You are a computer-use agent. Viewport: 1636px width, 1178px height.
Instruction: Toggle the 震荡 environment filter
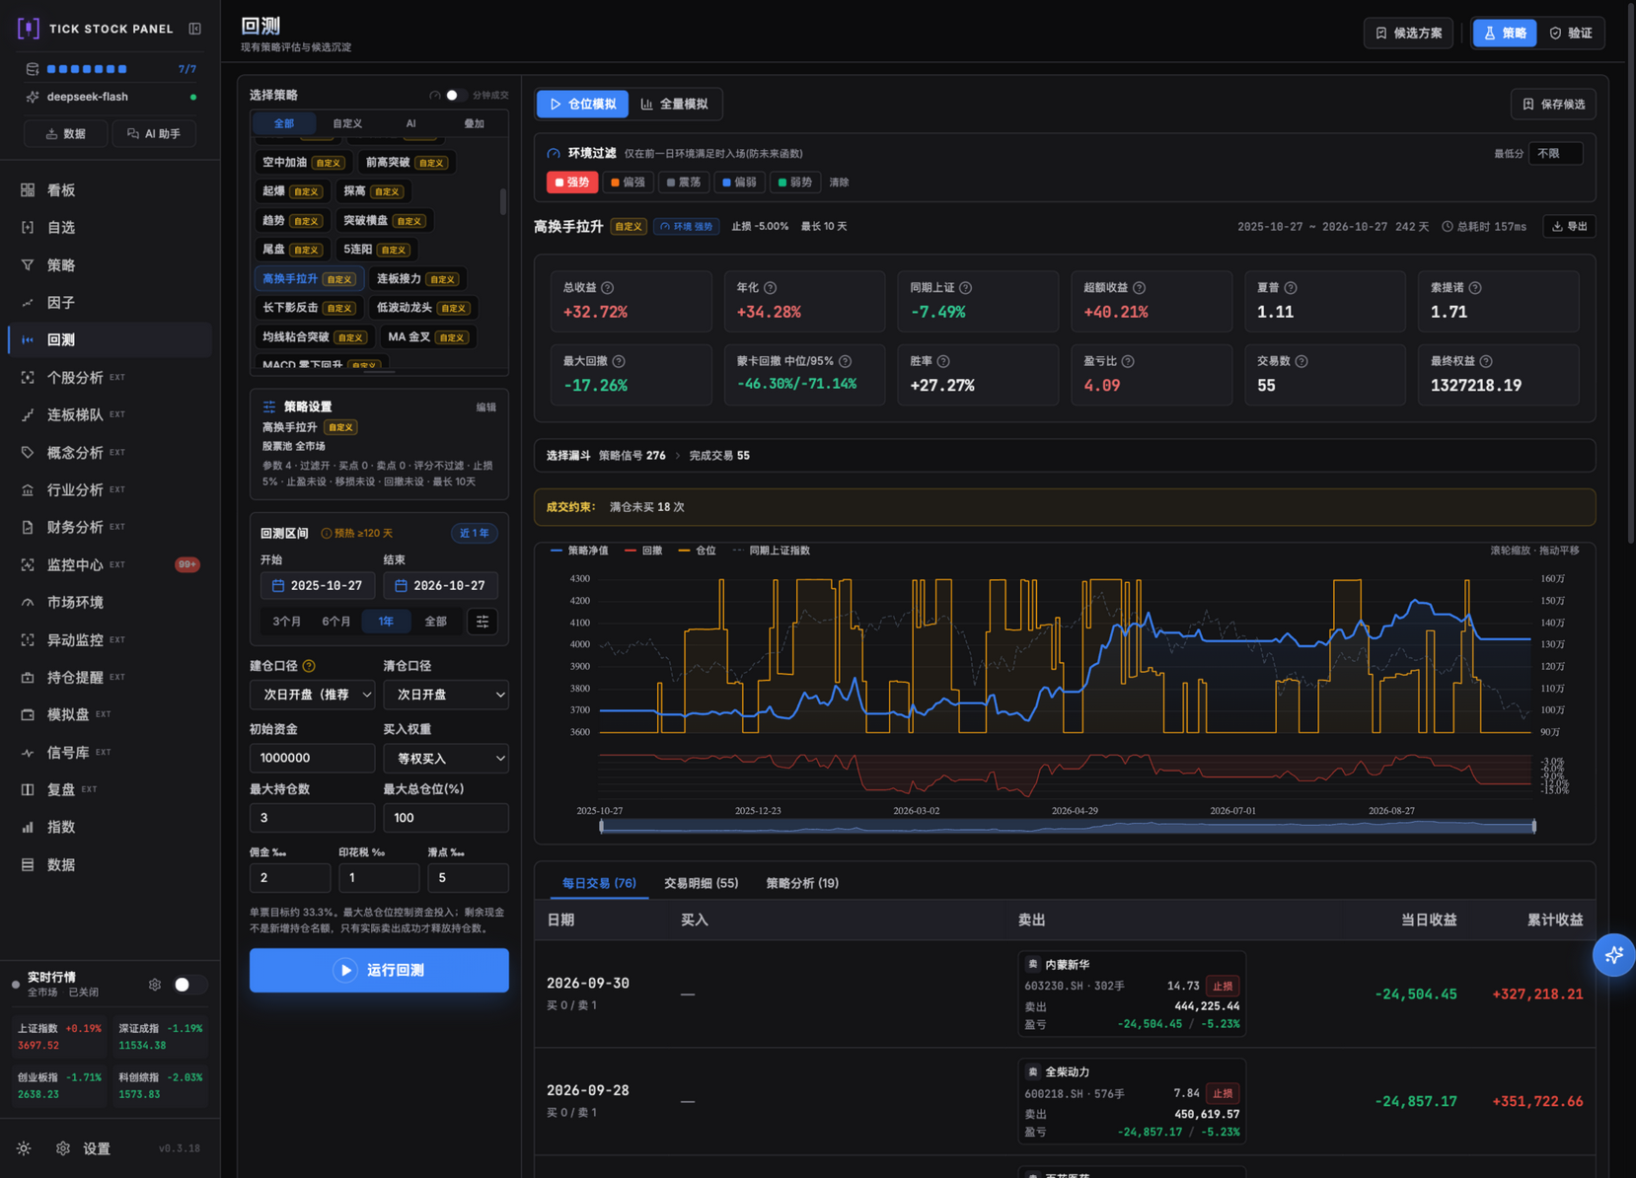pos(683,183)
